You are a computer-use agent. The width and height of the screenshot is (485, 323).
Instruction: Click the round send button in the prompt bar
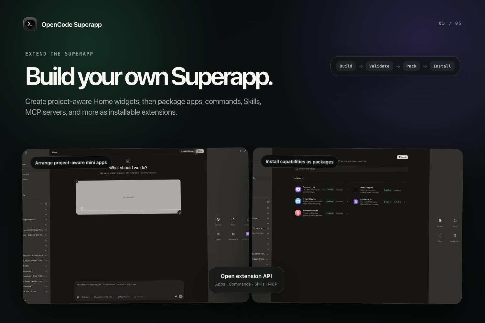click(x=181, y=296)
